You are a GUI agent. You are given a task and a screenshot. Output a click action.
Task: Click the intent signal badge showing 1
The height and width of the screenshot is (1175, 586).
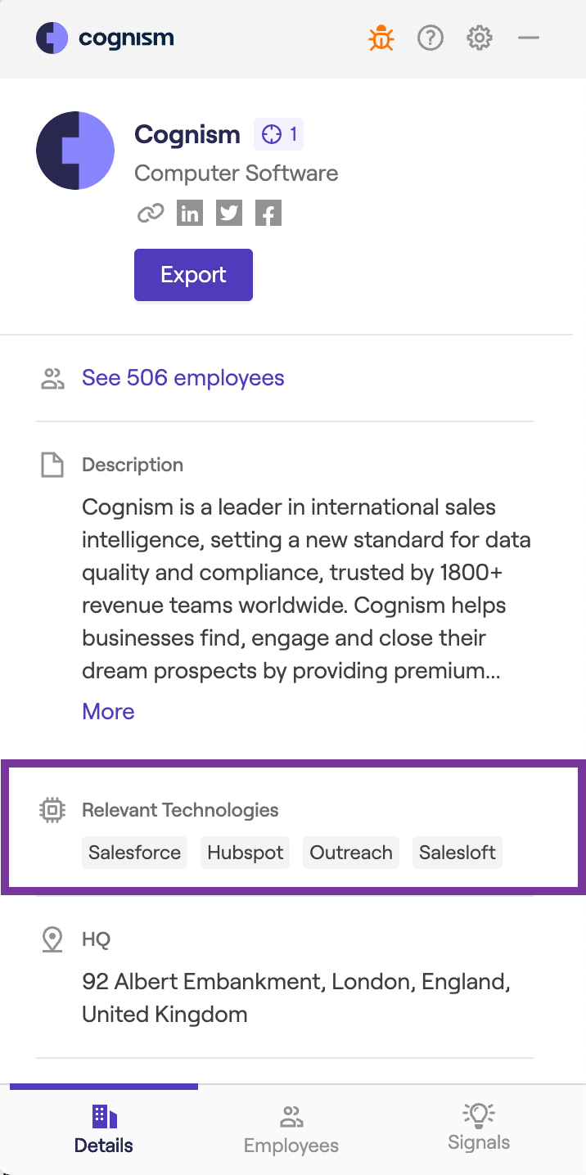click(279, 134)
